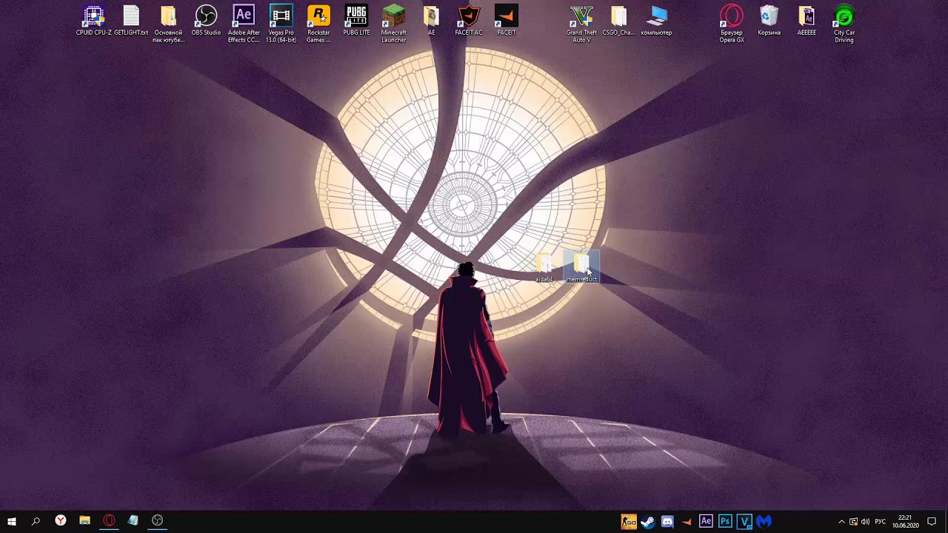Select the Основной пак ютубе folder
This screenshot has height=533, width=948.
(x=168, y=24)
